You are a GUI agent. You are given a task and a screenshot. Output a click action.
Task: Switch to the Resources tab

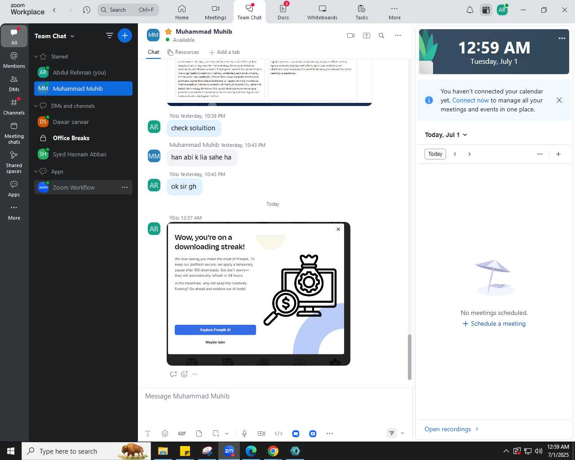(183, 52)
